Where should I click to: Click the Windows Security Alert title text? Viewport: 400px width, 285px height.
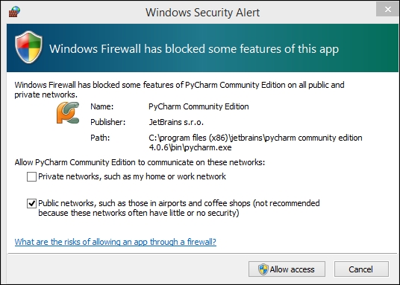[202, 12]
